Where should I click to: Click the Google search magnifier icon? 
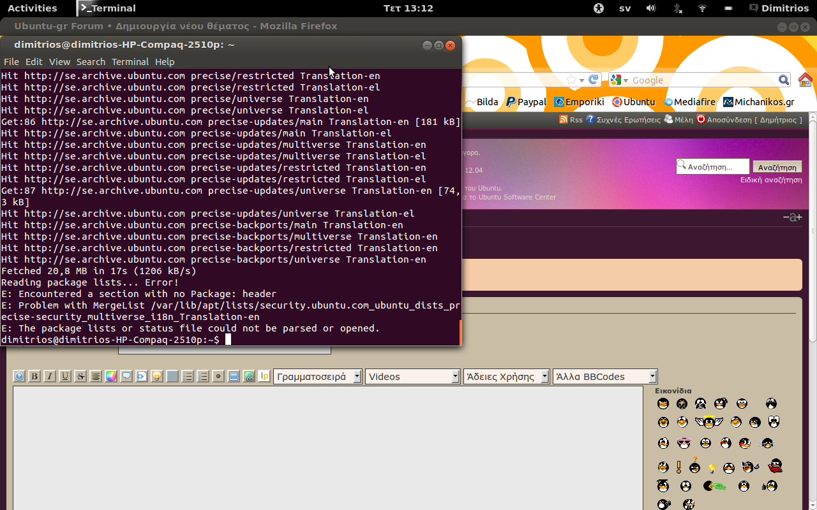pyautogui.click(x=784, y=80)
